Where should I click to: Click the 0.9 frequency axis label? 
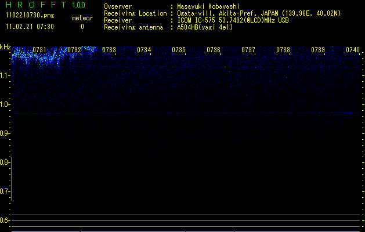click(5, 133)
